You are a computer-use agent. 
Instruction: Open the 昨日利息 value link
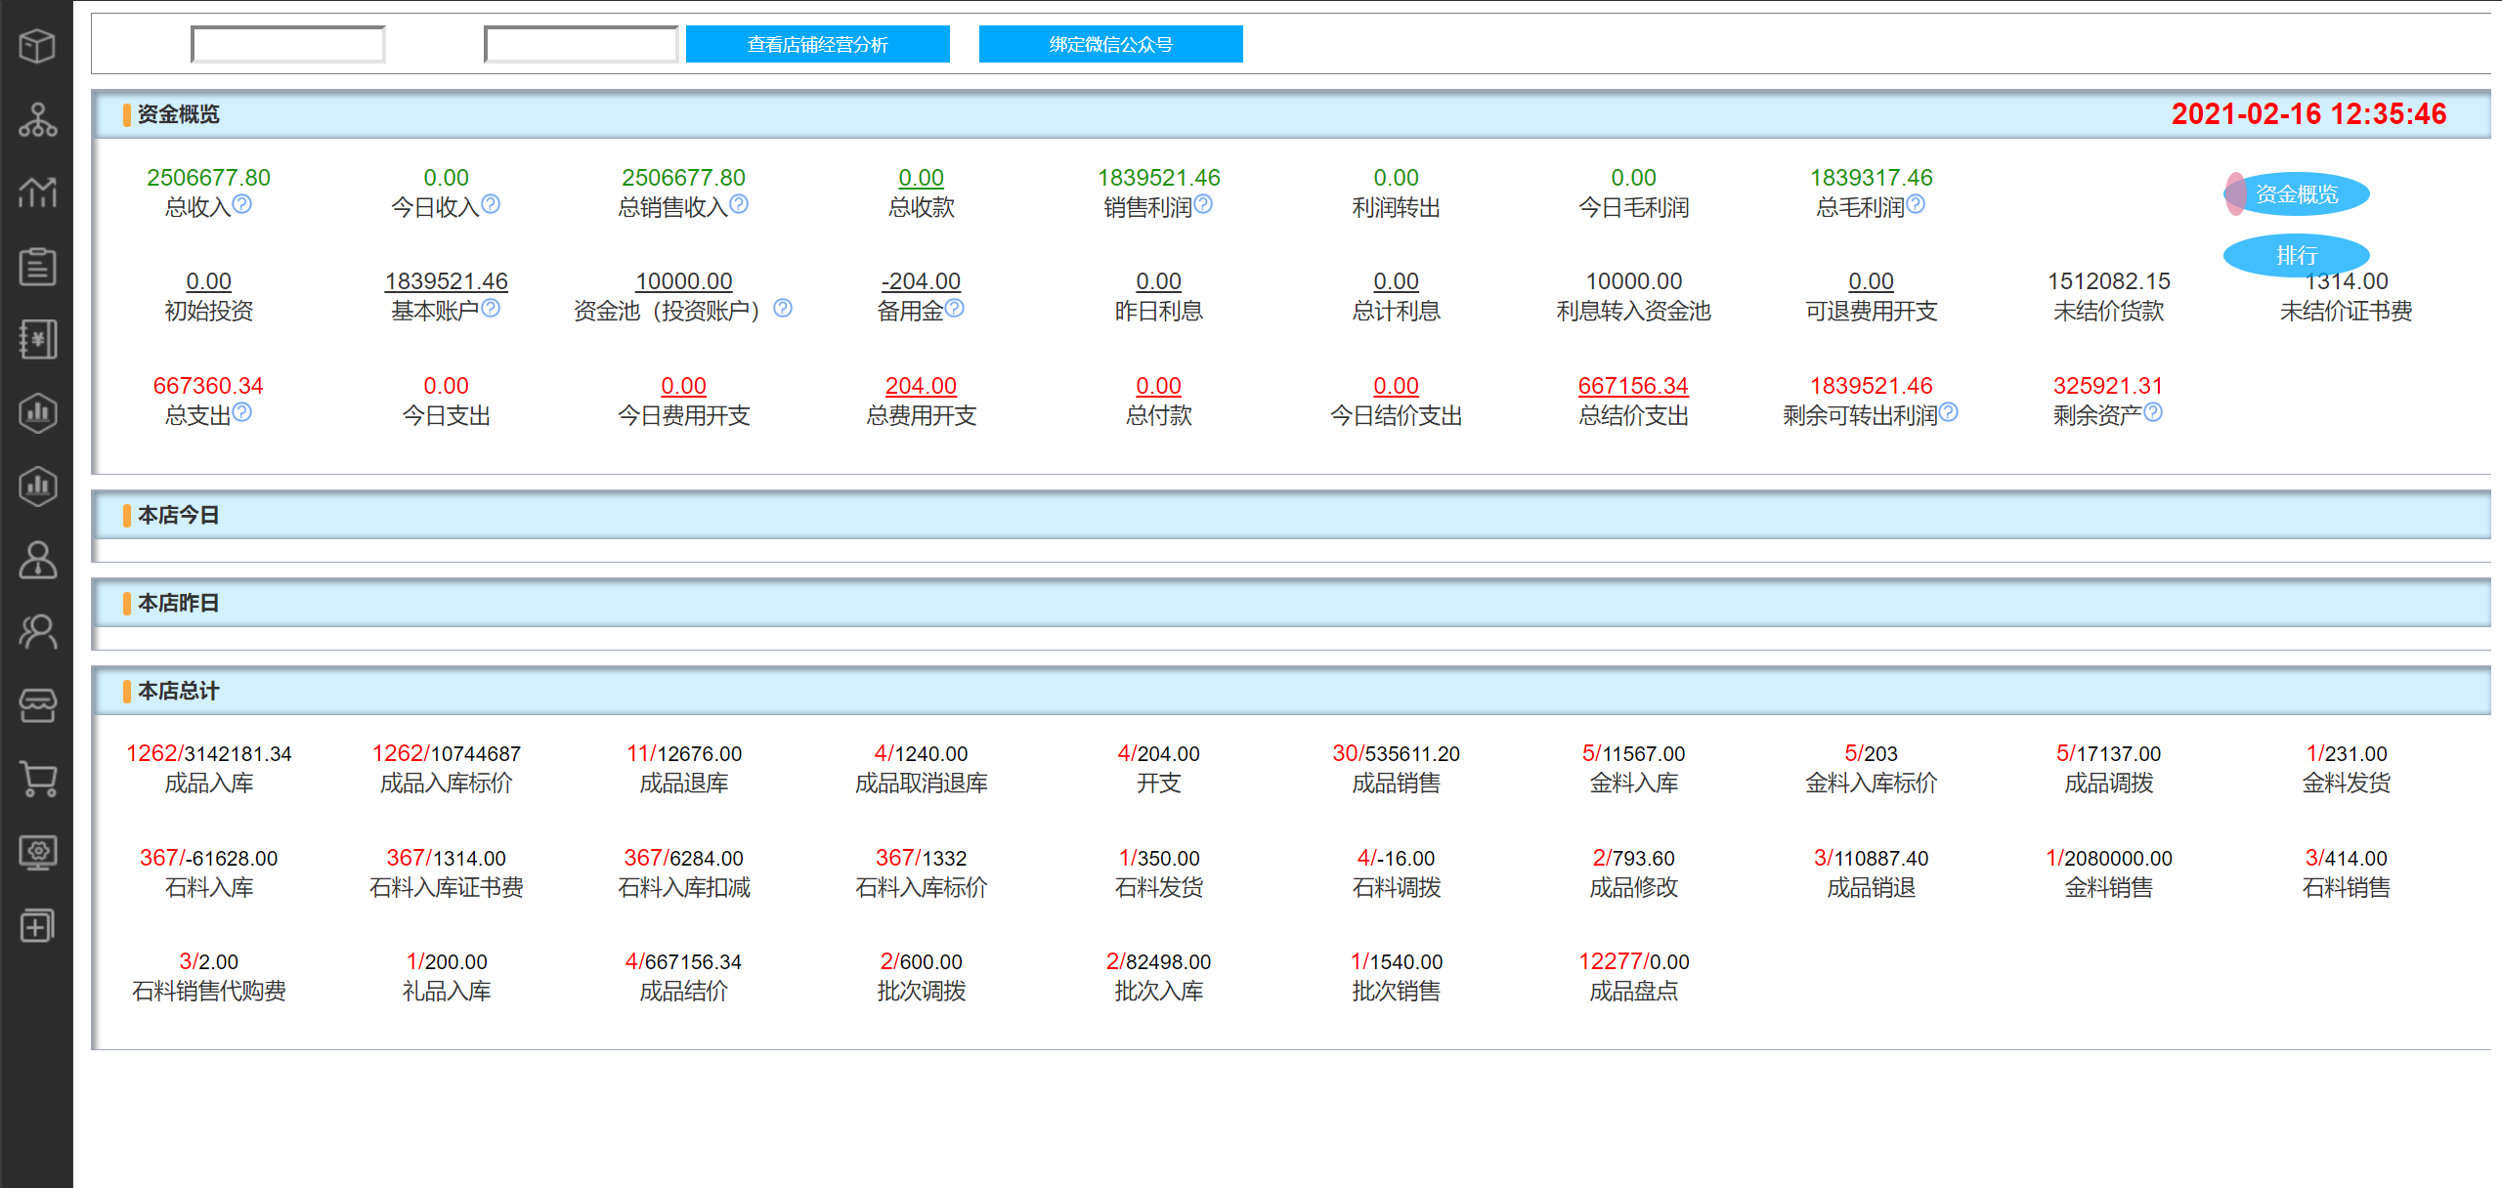(1158, 281)
